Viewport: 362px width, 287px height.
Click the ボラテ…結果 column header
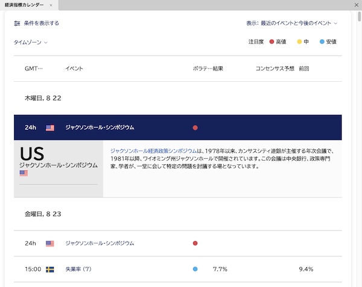pos(208,69)
